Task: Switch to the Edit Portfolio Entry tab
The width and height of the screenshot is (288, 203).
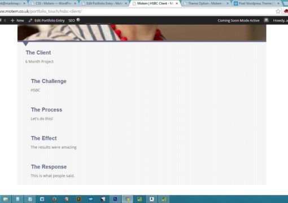Action: [104, 3]
